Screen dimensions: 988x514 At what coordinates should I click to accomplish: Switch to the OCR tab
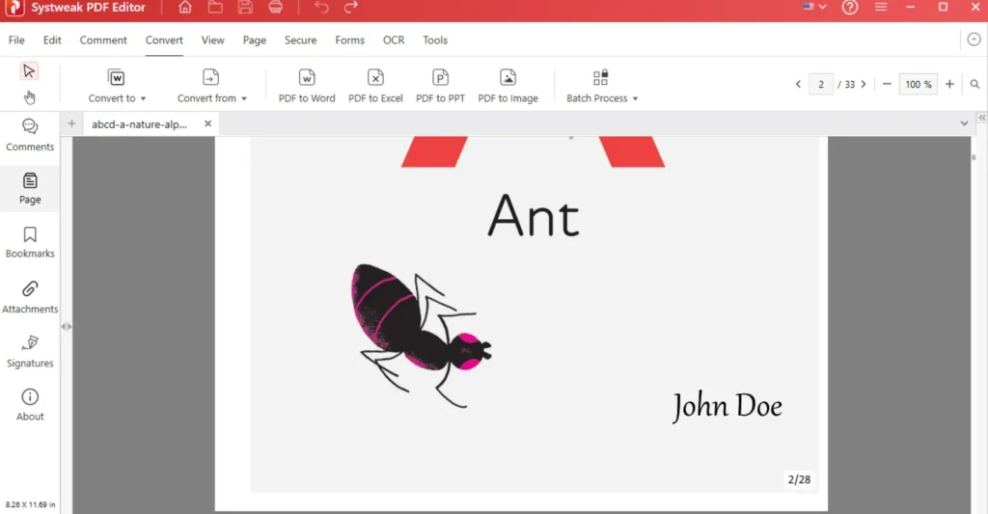[394, 40]
